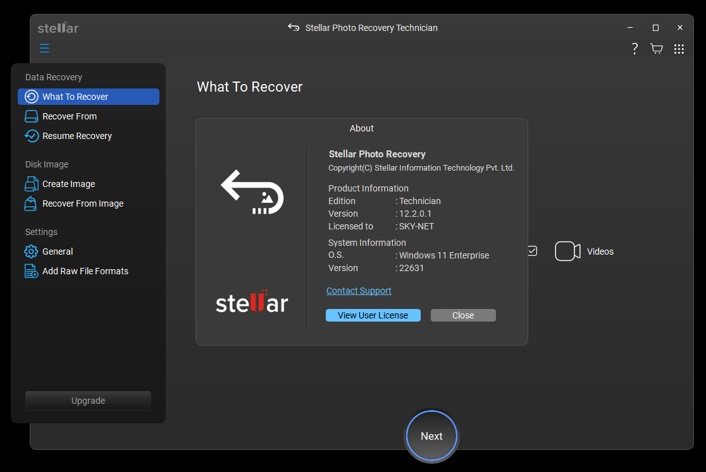Click the Copyright Stellar Information Technology text

click(x=421, y=167)
